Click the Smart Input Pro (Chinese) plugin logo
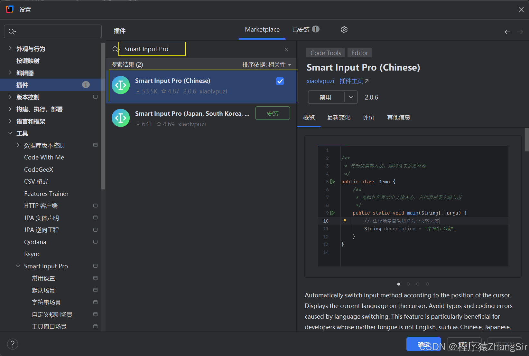 [x=121, y=85]
